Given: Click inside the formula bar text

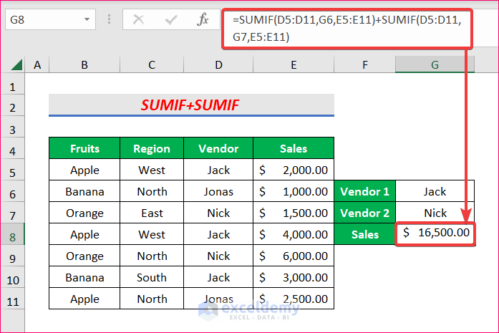Looking at the screenshot, I should 347,29.
